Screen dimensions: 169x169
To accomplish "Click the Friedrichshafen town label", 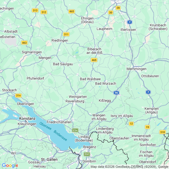I will (59, 122).
